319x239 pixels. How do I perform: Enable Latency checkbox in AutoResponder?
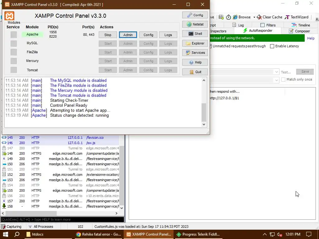pyautogui.click(x=272, y=46)
